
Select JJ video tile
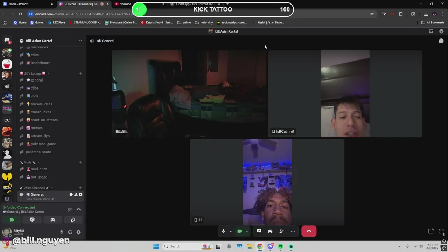(267, 182)
